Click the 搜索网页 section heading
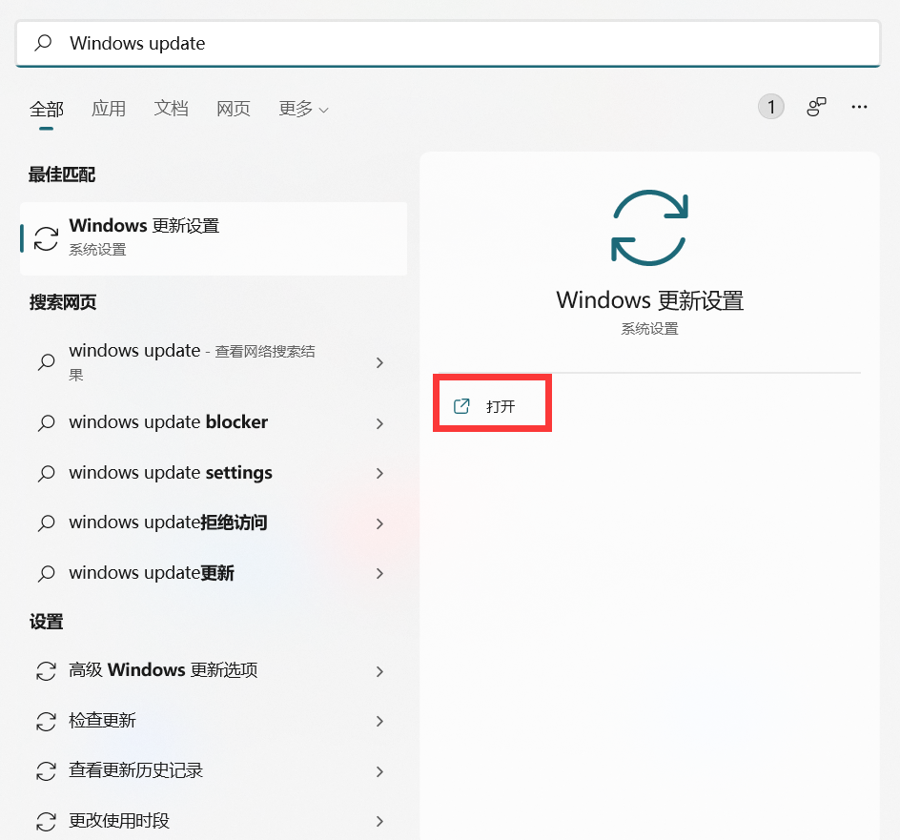 coord(63,302)
